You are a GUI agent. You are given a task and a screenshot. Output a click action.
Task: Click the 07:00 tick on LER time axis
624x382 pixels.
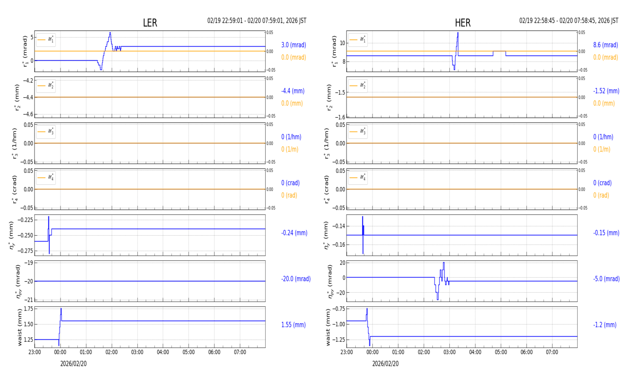coord(240,352)
